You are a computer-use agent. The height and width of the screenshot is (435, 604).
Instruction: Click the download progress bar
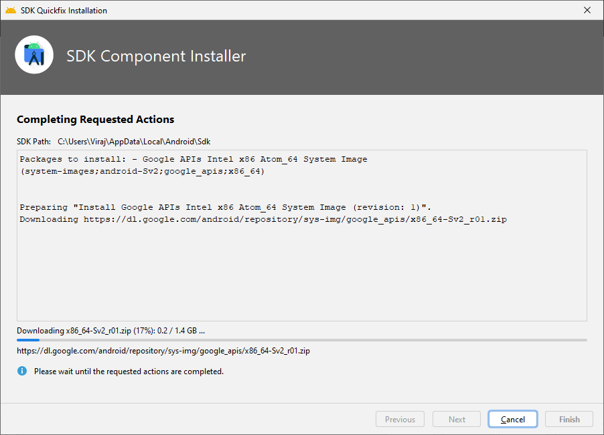(x=301, y=340)
